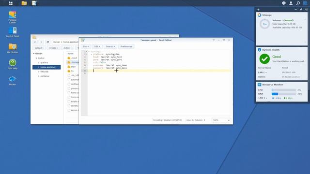310x174 pixels.
Task: Open Docker desktop icon
Action: [x=13, y=81]
